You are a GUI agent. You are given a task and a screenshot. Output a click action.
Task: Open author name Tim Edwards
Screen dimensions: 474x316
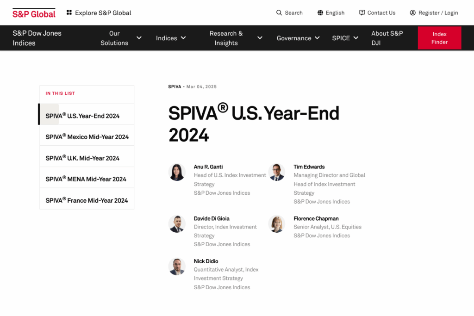coord(309,167)
